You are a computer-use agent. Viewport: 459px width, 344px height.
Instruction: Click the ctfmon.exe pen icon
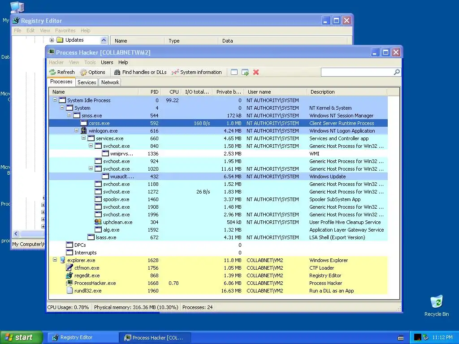[69, 268]
